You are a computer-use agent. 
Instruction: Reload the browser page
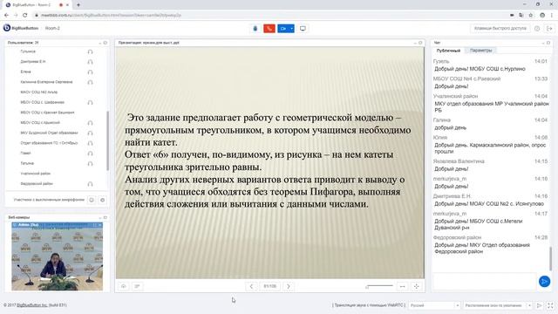(25, 16)
